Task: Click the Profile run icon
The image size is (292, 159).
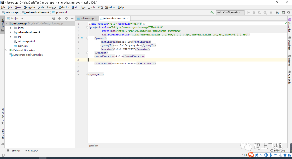Action: (265, 13)
